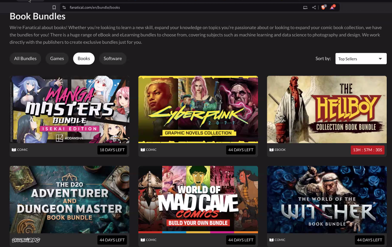392x247 pixels.
Task: Click DriveThruRPG logo under D20 bundle
Action: 26,240
